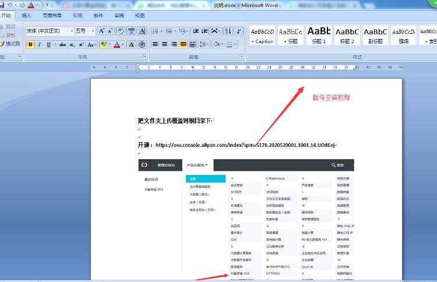Screen dimensions: 437x282
Task: Click the Redo icon in quick access toolbar
Action: click(x=23, y=5)
